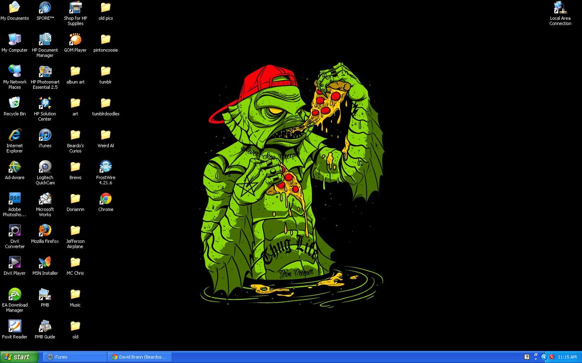Viewport: 582px width, 363px height.
Task: Select the GOM Player shortcut
Action: tap(75, 40)
